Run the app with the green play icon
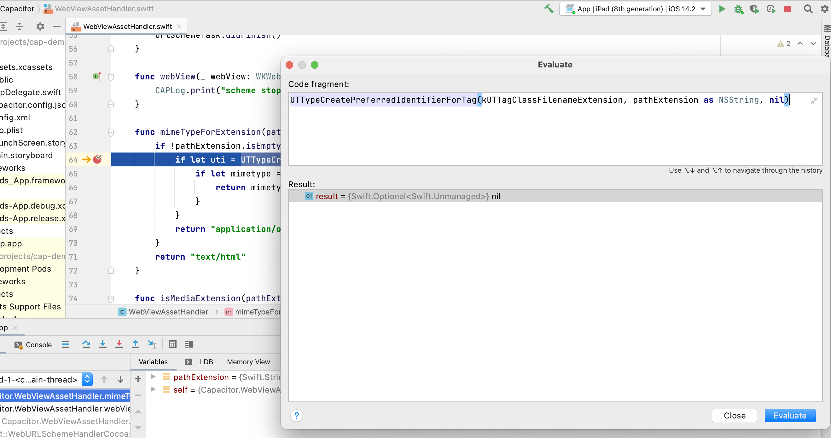Screen dimensions: 831x438 click(x=722, y=9)
